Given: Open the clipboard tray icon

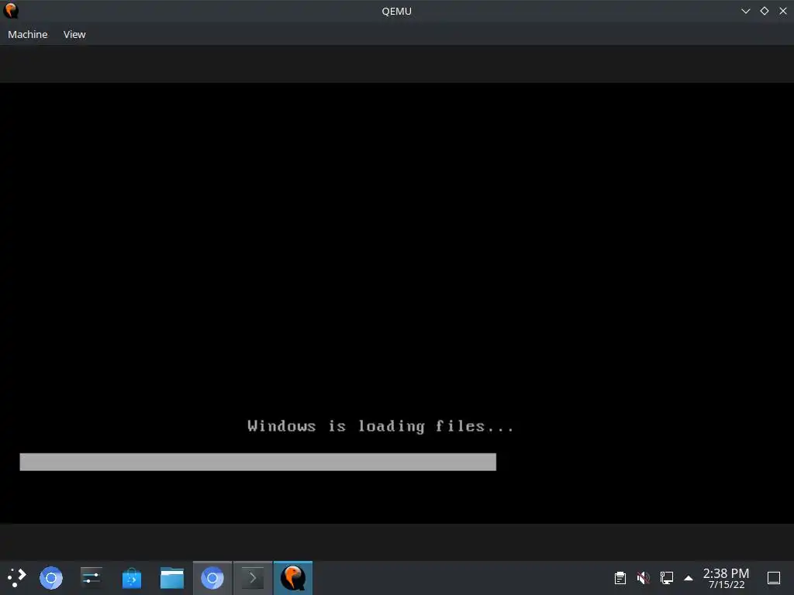Looking at the screenshot, I should pyautogui.click(x=620, y=578).
